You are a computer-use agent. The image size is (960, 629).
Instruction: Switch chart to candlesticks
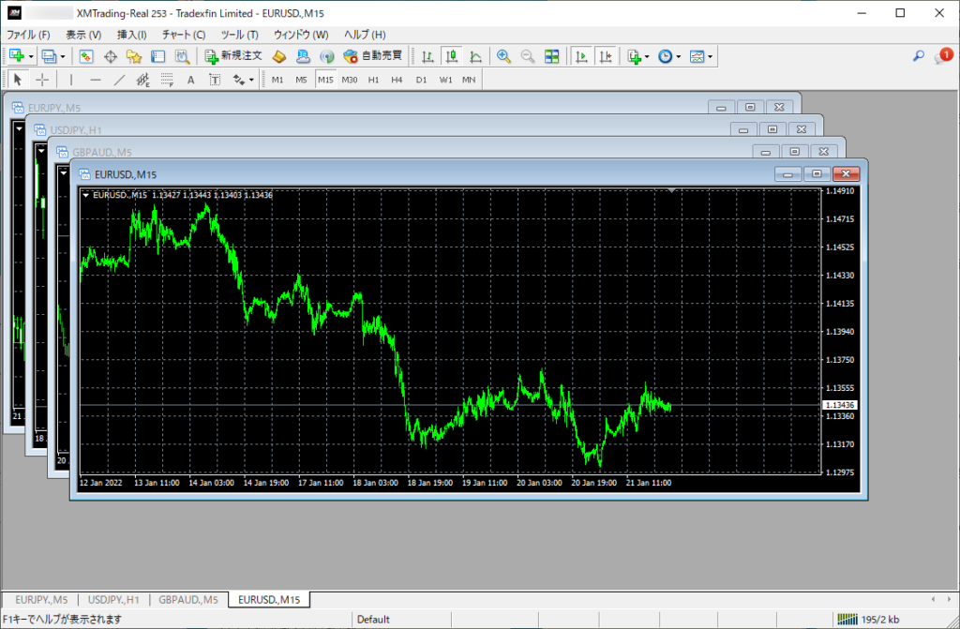(x=452, y=56)
